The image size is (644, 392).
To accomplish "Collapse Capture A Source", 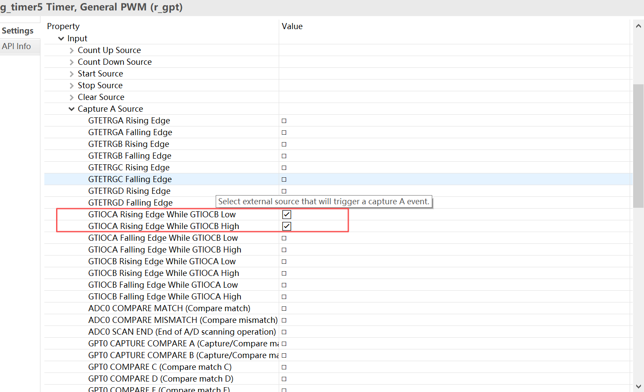I will coord(71,109).
